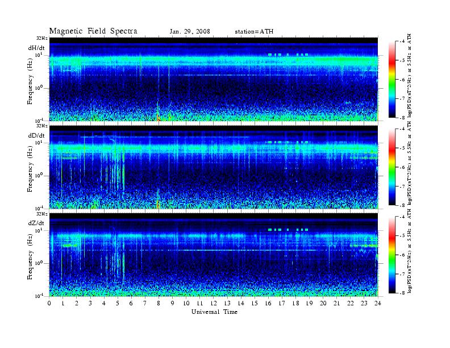Viewport: 450px width, 348px height.
Task: Click hour "19" on the time axis
Action: [x=309, y=304]
